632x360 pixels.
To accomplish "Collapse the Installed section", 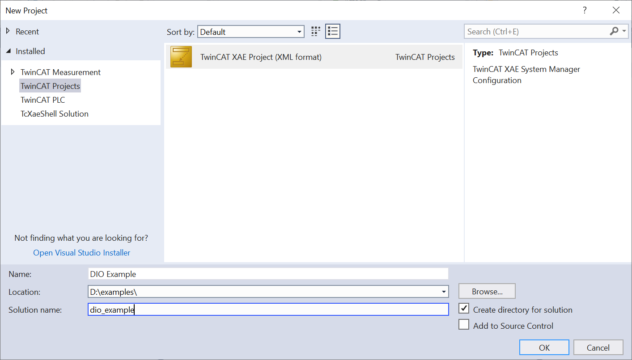I will pyautogui.click(x=8, y=51).
